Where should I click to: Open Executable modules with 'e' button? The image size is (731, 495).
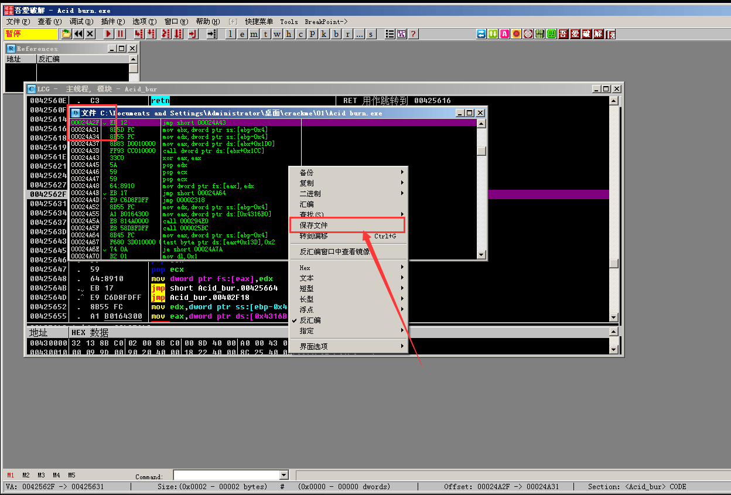[242, 34]
